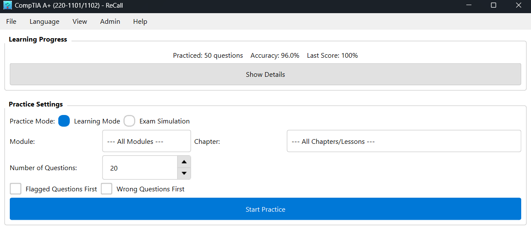Decrease the number of questions with down arrow
Screen dimensions: 531x252
[x=184, y=173]
